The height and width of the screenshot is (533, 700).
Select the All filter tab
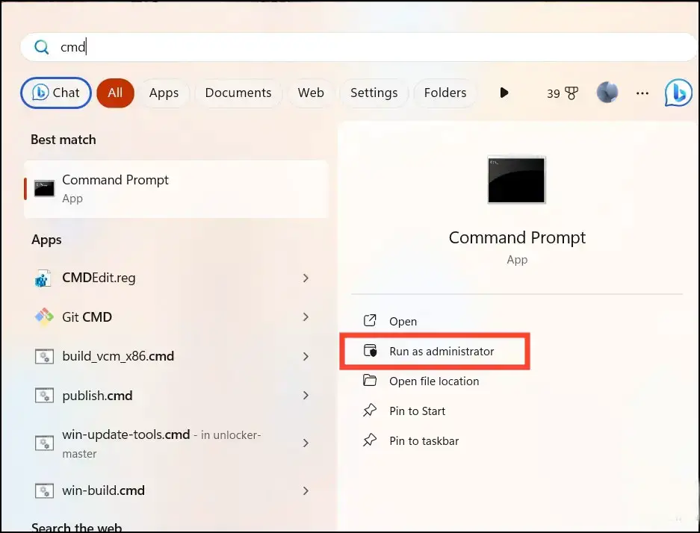(x=115, y=93)
